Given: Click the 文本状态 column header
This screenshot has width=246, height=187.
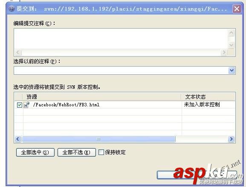Looking at the screenshot, I should 208,96.
